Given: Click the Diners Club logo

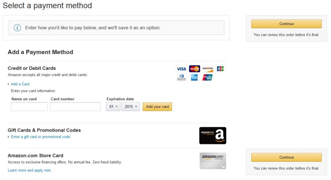Looking at the screenshot, I should (181, 77).
